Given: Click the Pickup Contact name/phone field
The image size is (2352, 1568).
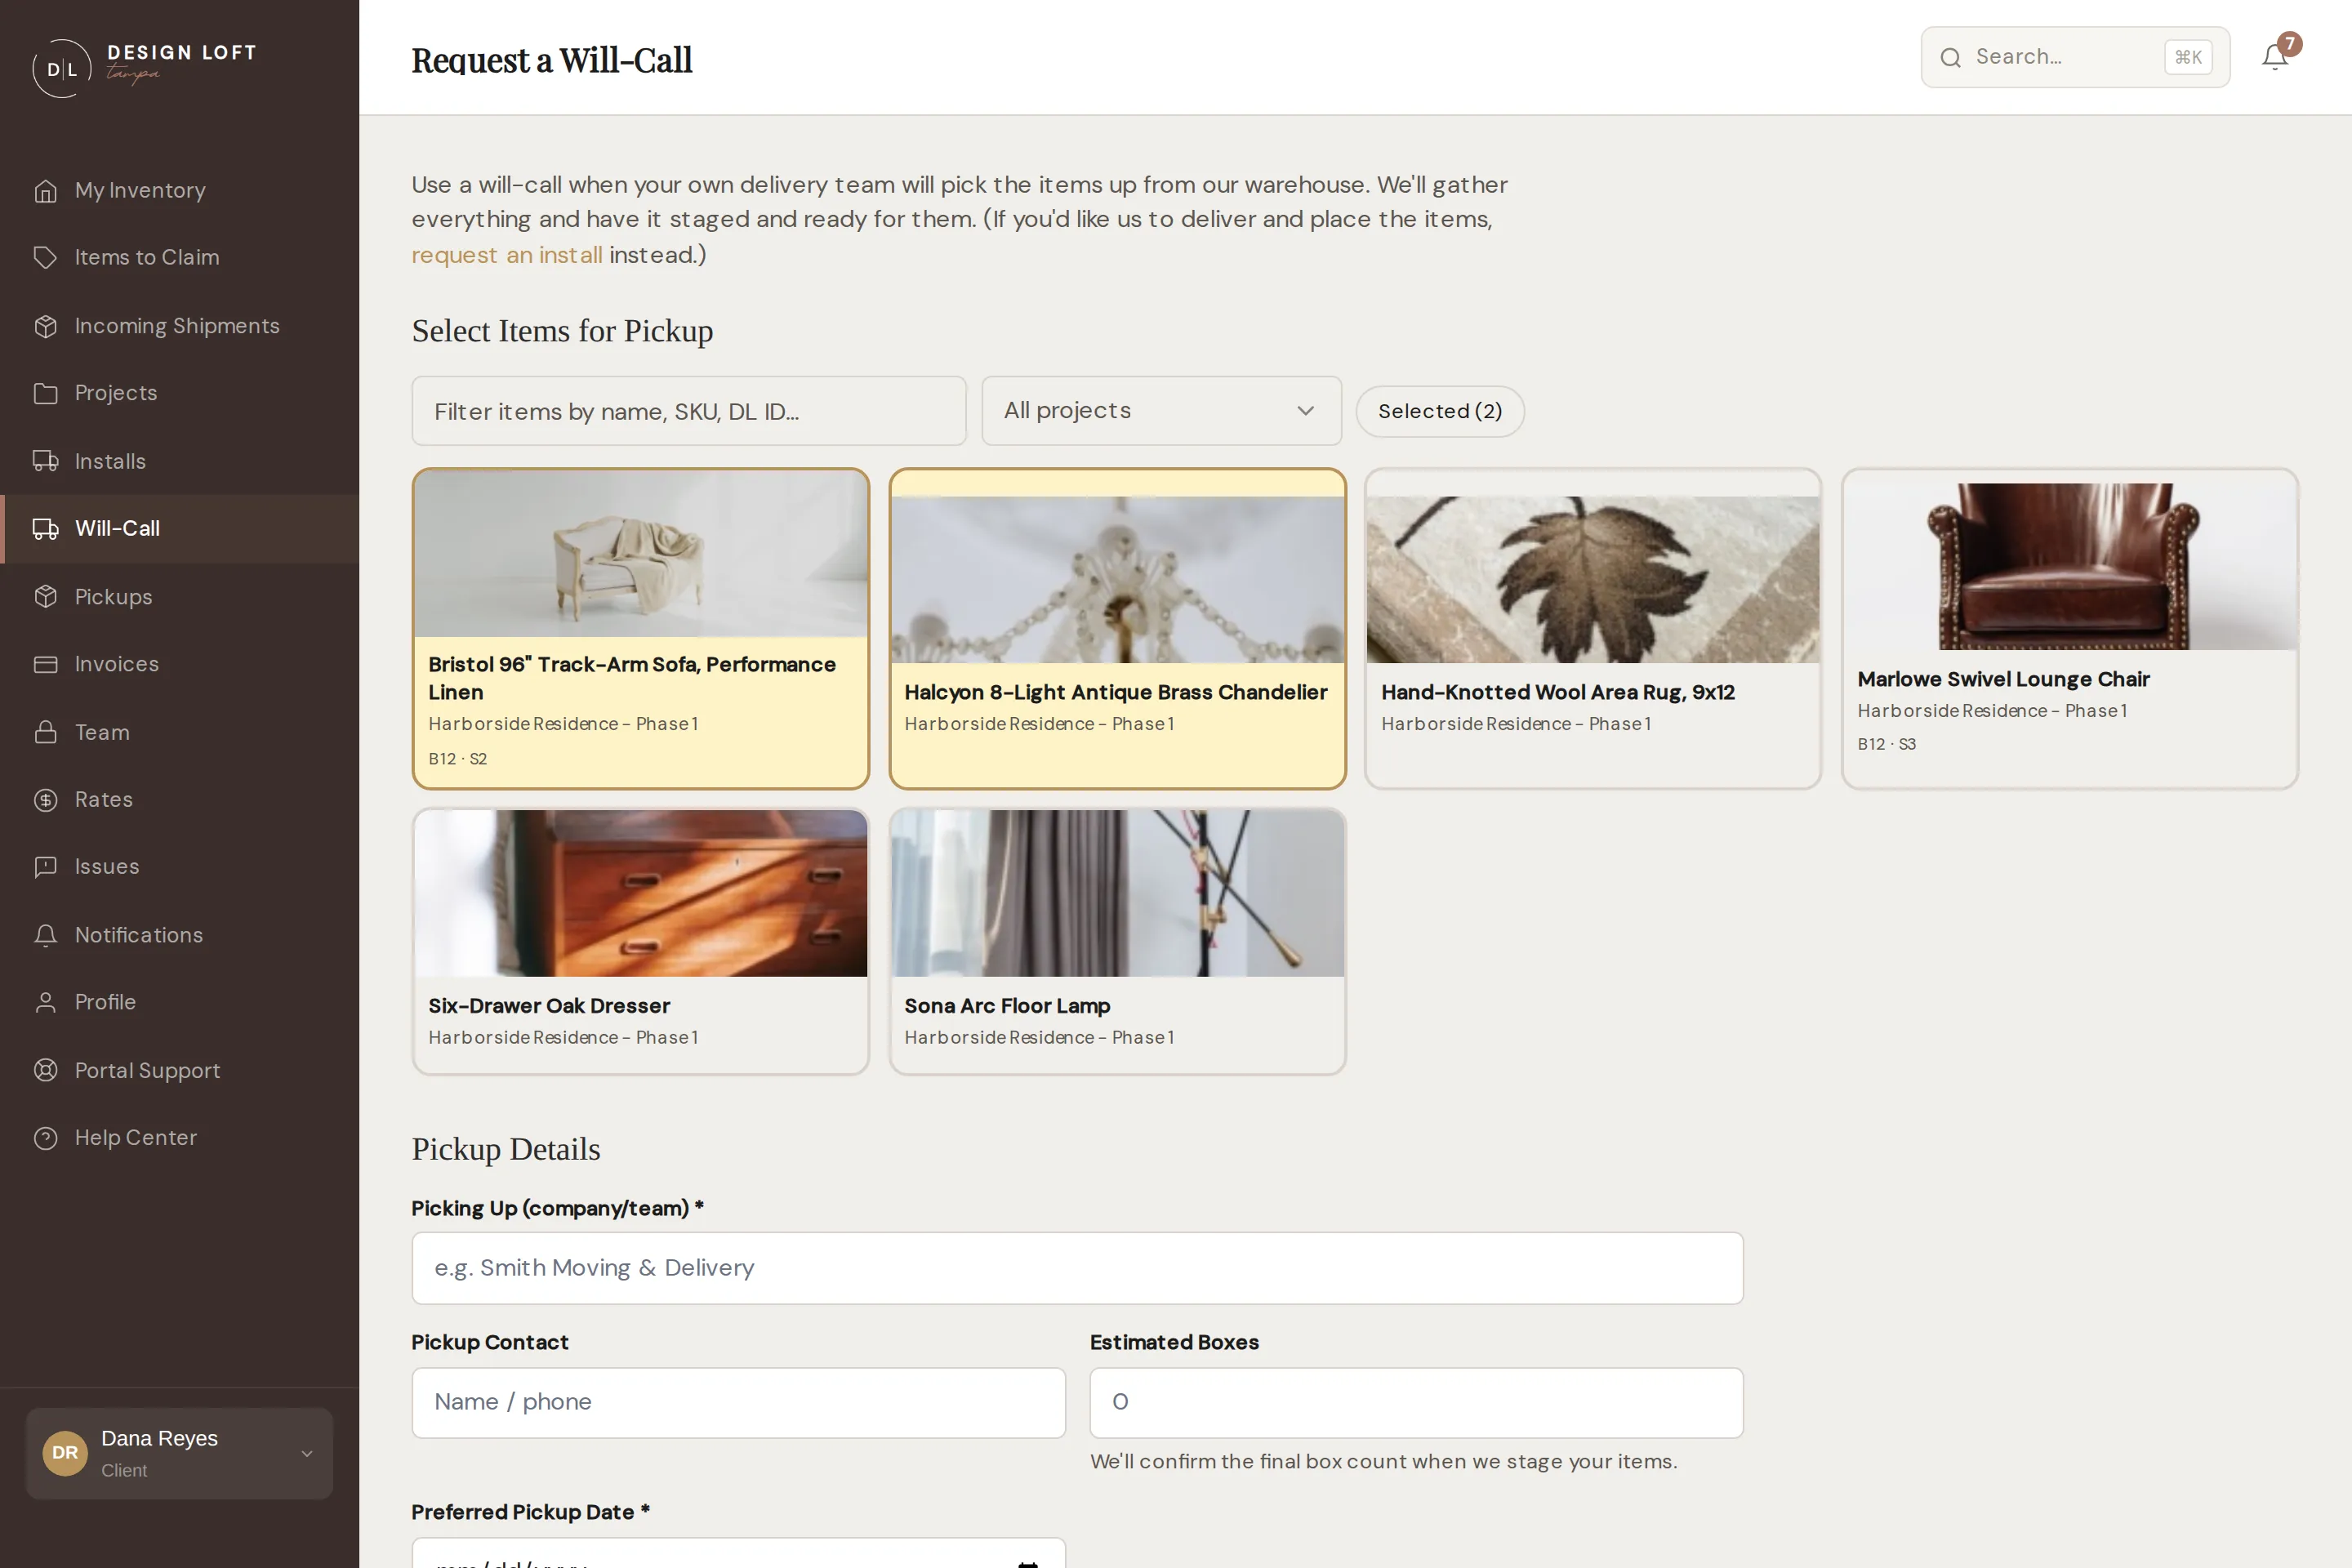Looking at the screenshot, I should [x=738, y=1402].
